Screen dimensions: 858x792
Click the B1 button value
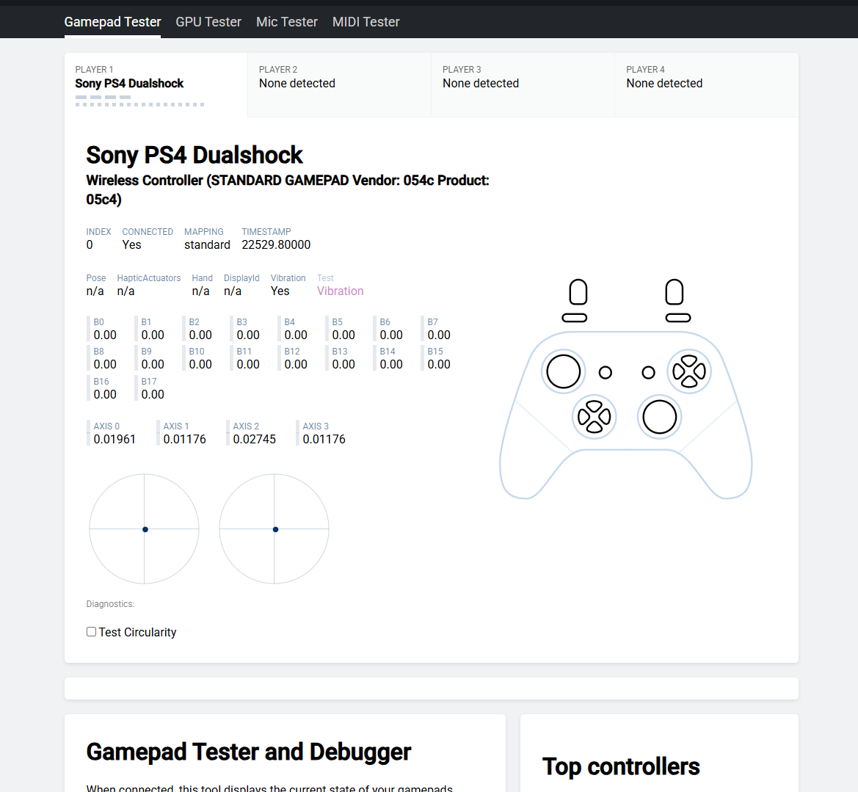coord(153,335)
